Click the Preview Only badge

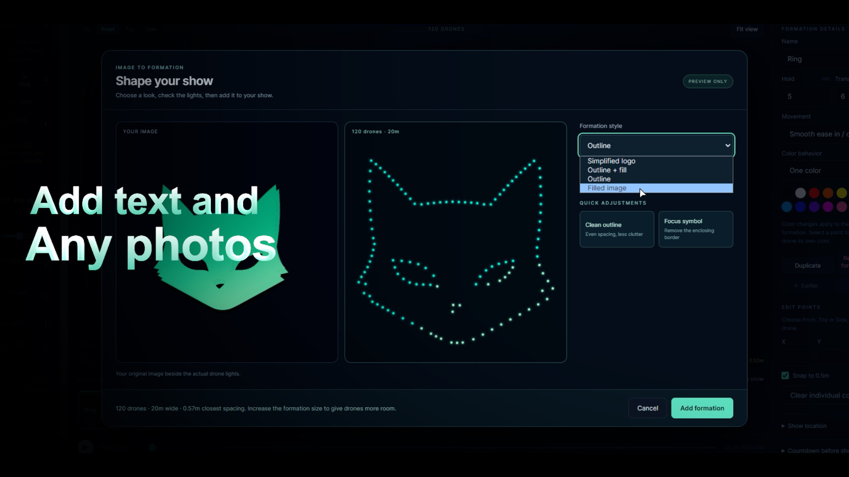coord(708,81)
